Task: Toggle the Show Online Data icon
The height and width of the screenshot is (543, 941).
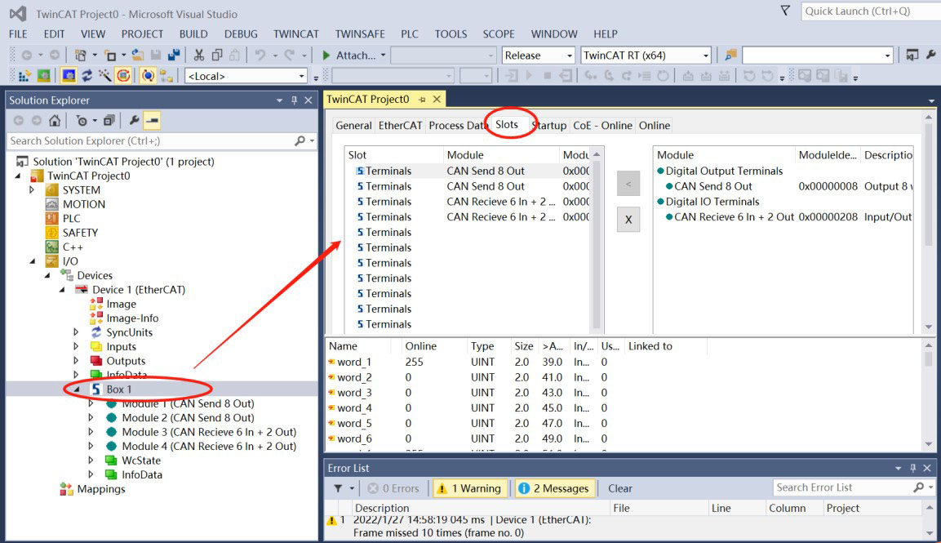Action: [x=148, y=76]
